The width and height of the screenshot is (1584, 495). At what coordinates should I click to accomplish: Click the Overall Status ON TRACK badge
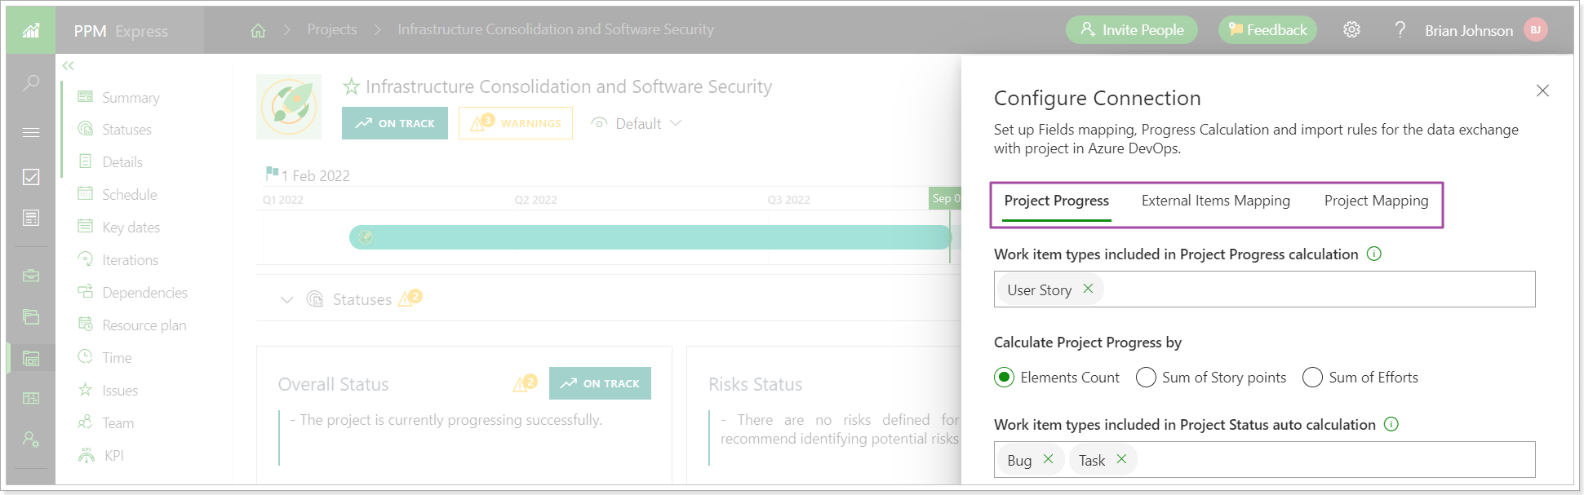click(600, 383)
